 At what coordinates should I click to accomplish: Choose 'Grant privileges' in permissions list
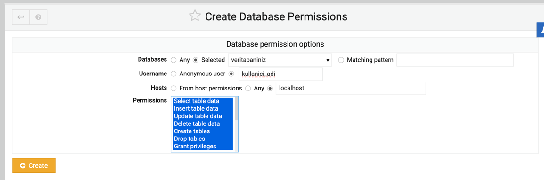coord(203,147)
